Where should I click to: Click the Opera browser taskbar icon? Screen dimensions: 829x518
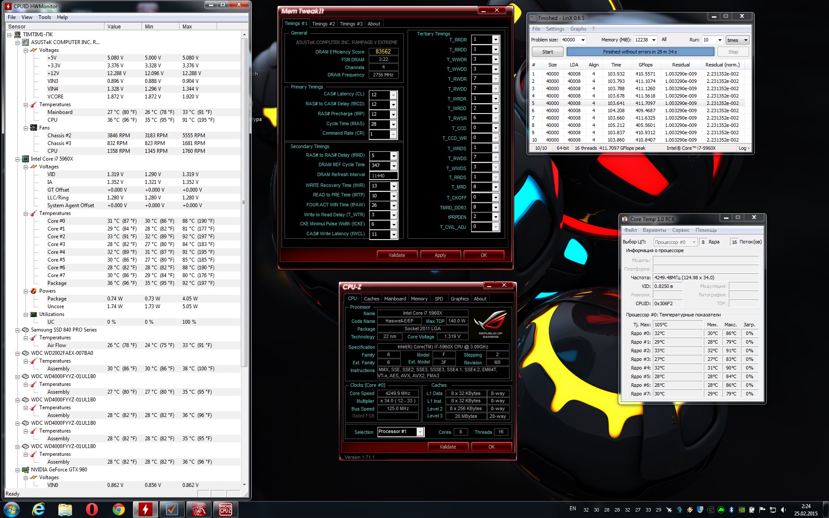[92, 509]
